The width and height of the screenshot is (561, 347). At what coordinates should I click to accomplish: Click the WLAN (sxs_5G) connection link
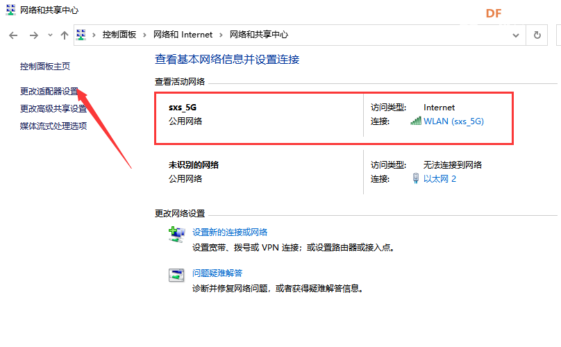(453, 121)
